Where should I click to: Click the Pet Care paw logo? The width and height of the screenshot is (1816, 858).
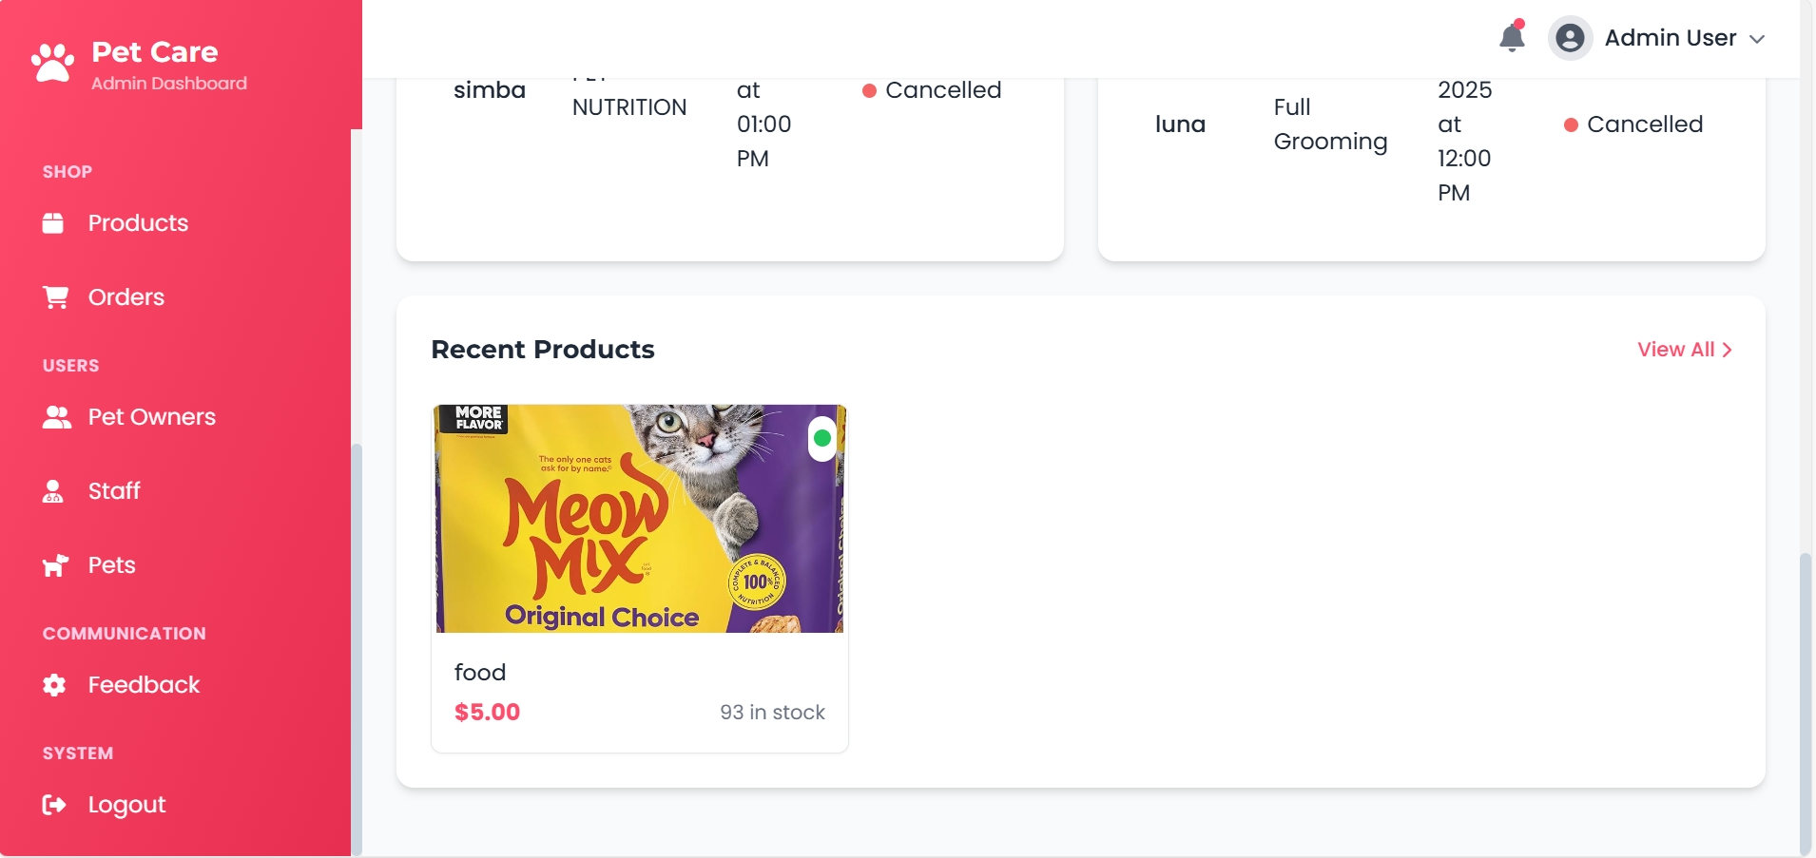click(53, 63)
